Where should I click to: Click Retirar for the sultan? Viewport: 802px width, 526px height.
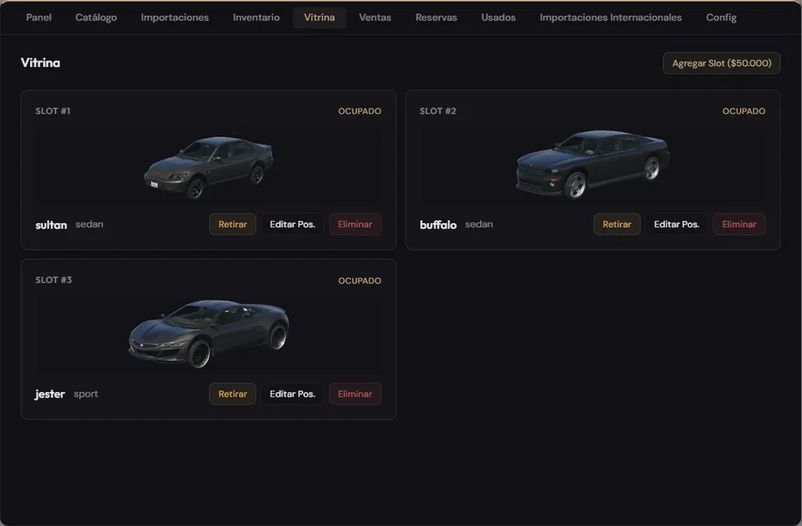(x=233, y=225)
